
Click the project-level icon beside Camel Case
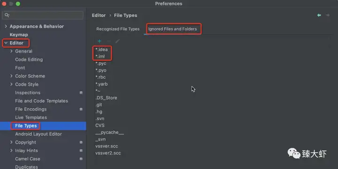pyautogui.click(x=81, y=159)
